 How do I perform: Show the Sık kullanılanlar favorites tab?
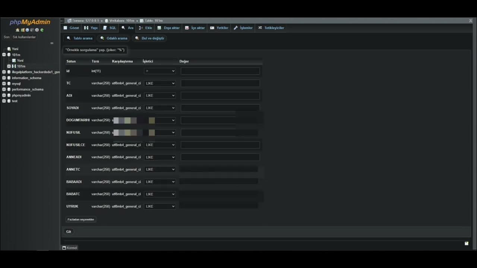click(24, 37)
